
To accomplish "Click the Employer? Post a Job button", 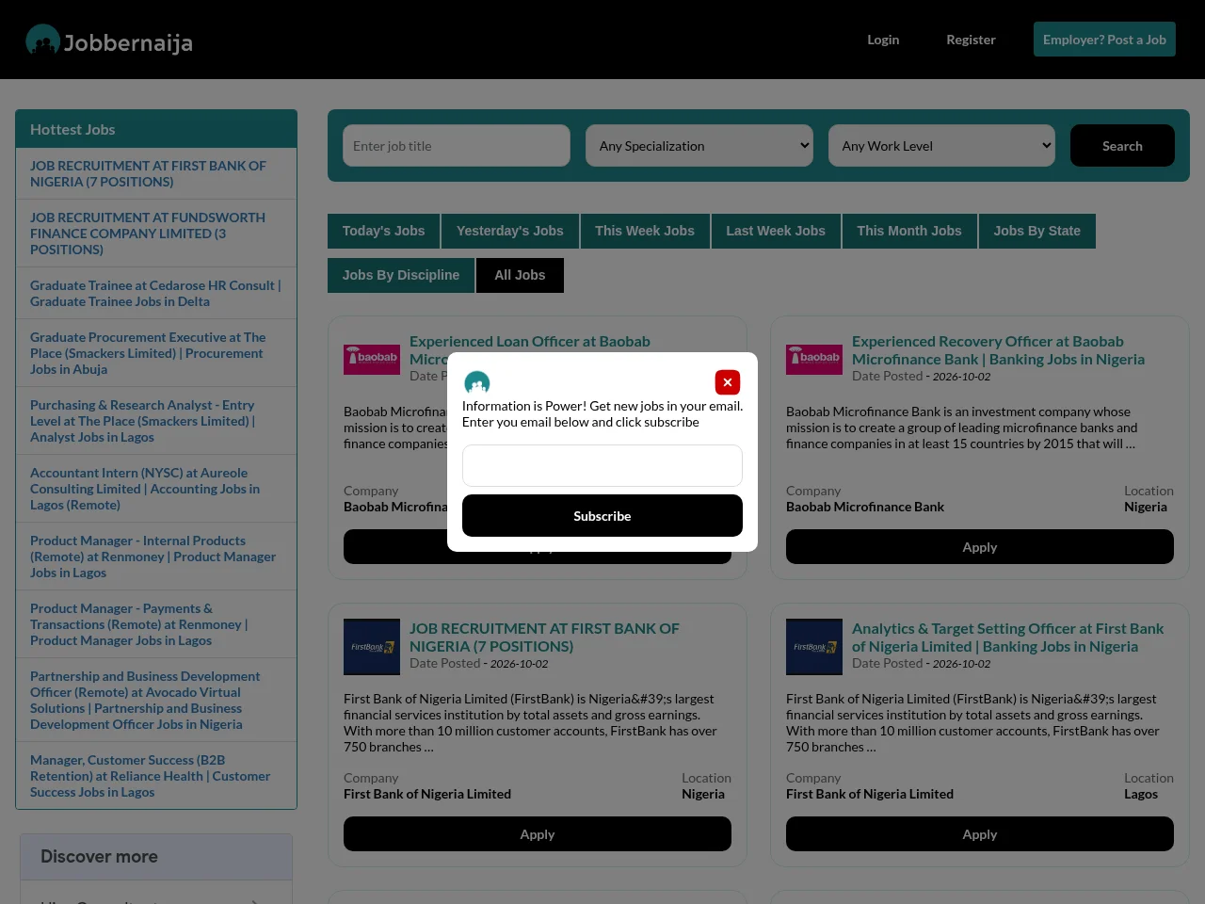I will coord(1104,40).
